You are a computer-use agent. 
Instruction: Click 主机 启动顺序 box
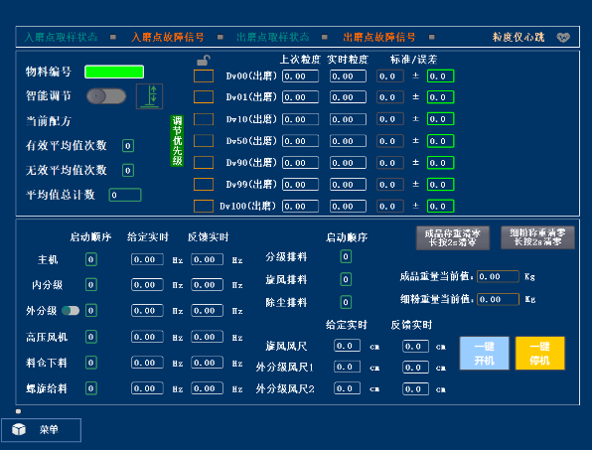coord(91,259)
